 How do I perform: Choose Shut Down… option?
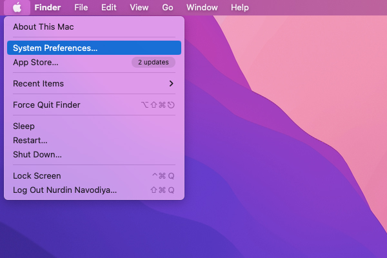point(94,155)
